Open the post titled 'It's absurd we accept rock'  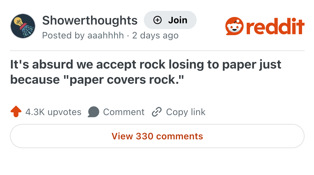click(146, 72)
